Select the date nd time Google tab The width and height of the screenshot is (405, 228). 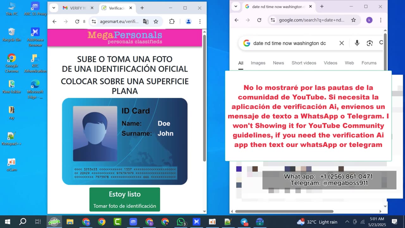[278, 6]
